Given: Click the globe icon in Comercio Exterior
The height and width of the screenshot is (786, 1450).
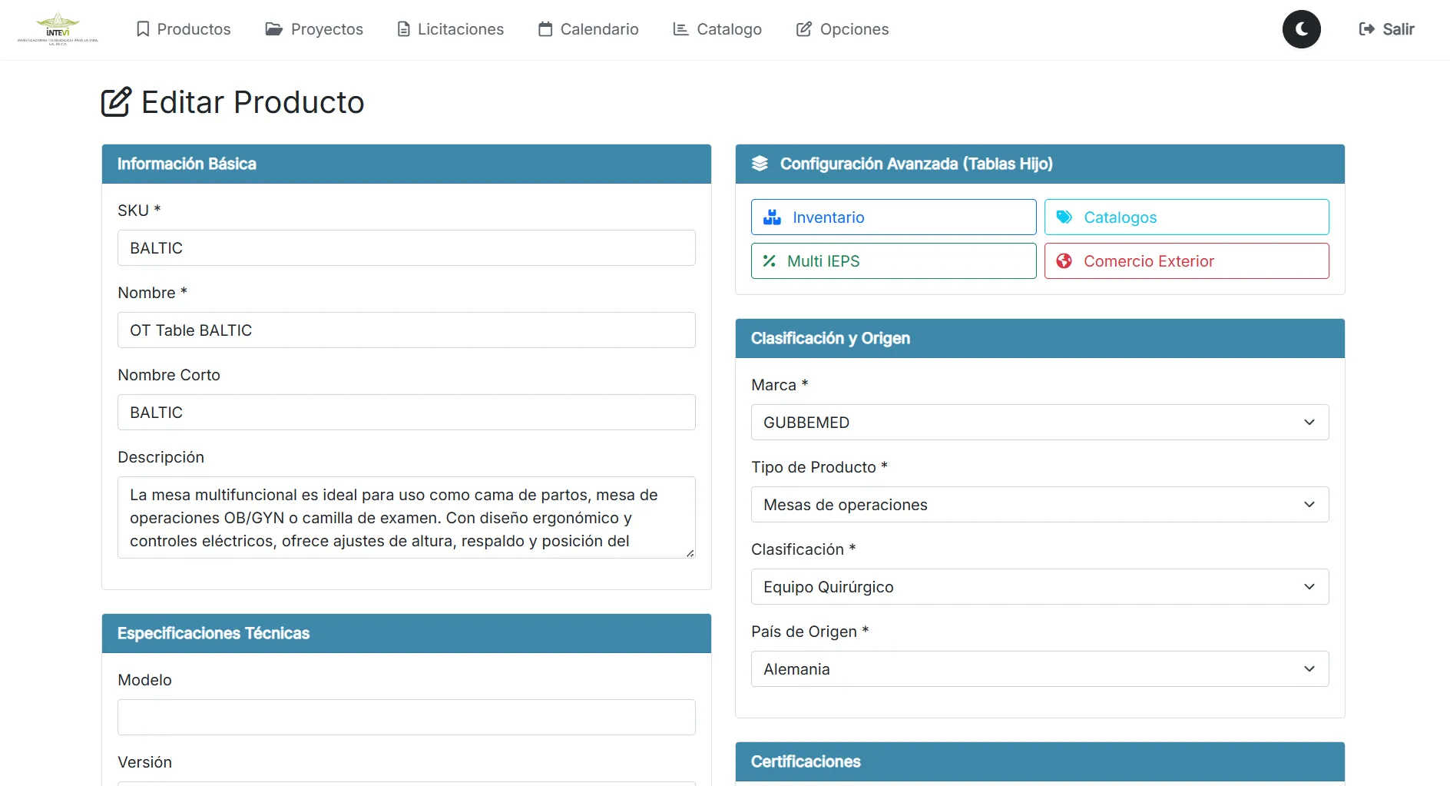Looking at the screenshot, I should coord(1064,261).
